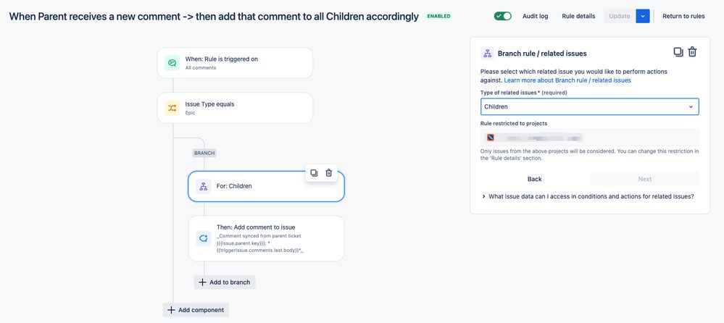Click the For: Children branch icon
The width and height of the screenshot is (724, 323).
pos(203,186)
